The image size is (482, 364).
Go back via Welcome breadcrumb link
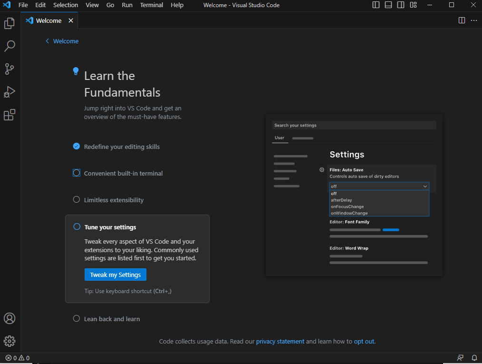62,41
